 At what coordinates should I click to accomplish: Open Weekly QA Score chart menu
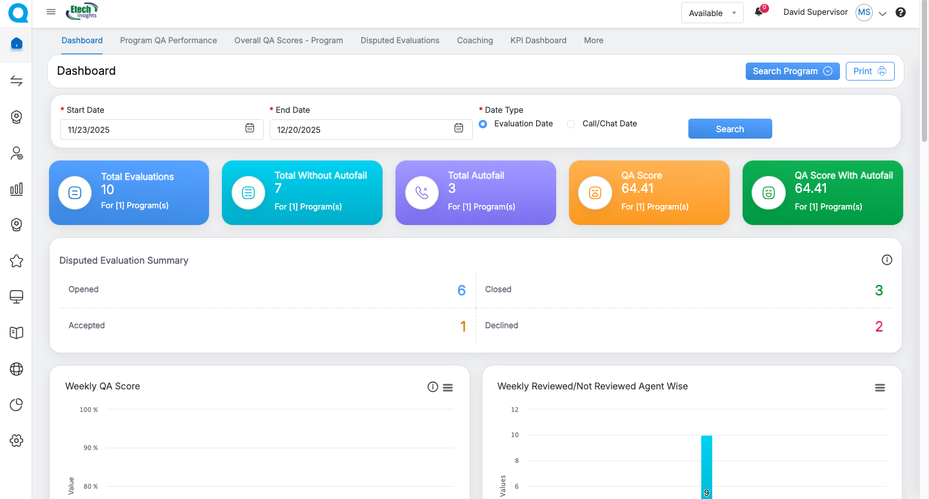pos(448,387)
